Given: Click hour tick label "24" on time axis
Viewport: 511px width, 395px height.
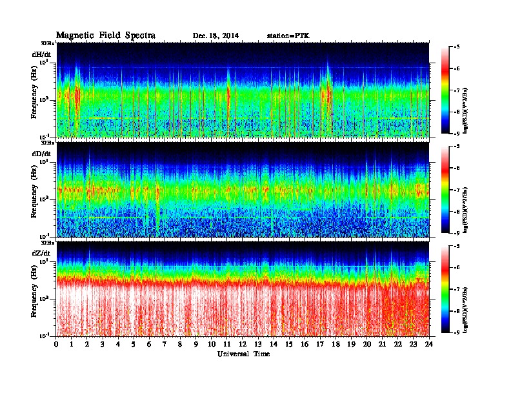Looking at the screenshot, I should (429, 344).
